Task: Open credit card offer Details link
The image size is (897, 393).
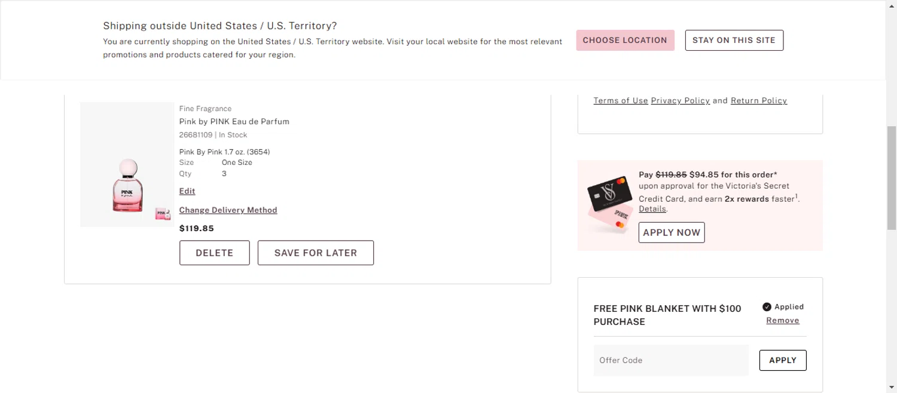Action: pos(652,209)
